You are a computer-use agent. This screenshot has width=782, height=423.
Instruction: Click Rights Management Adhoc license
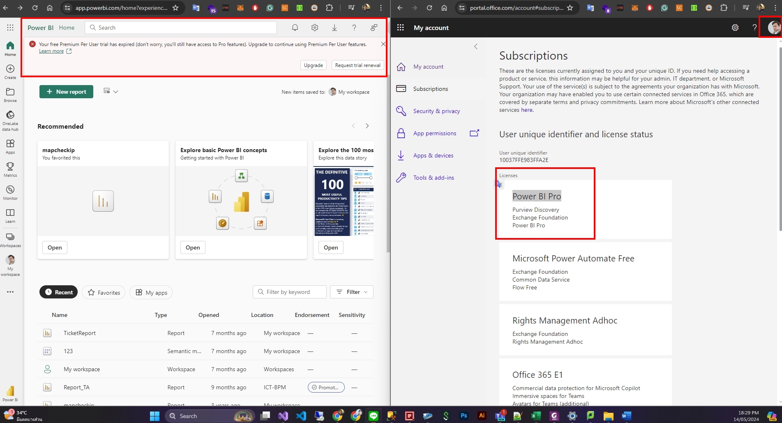coord(565,321)
